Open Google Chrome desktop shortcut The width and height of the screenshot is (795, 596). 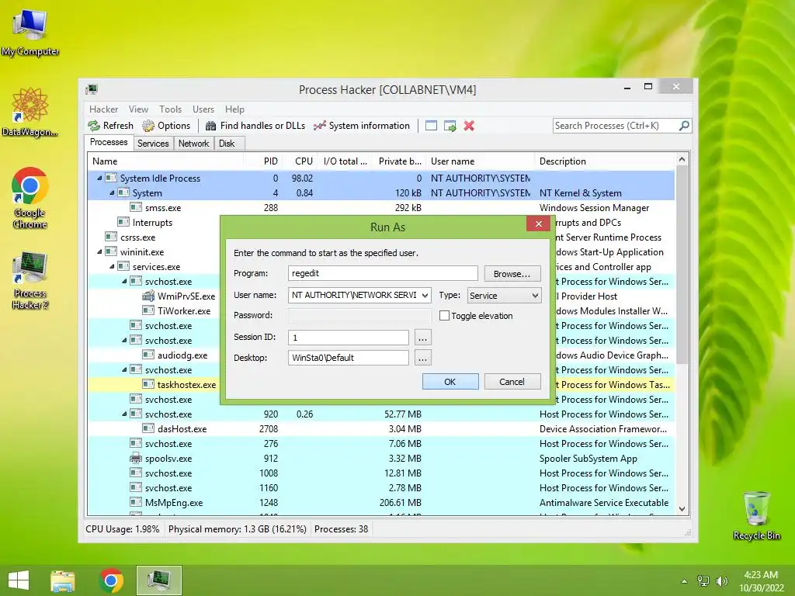[30, 198]
